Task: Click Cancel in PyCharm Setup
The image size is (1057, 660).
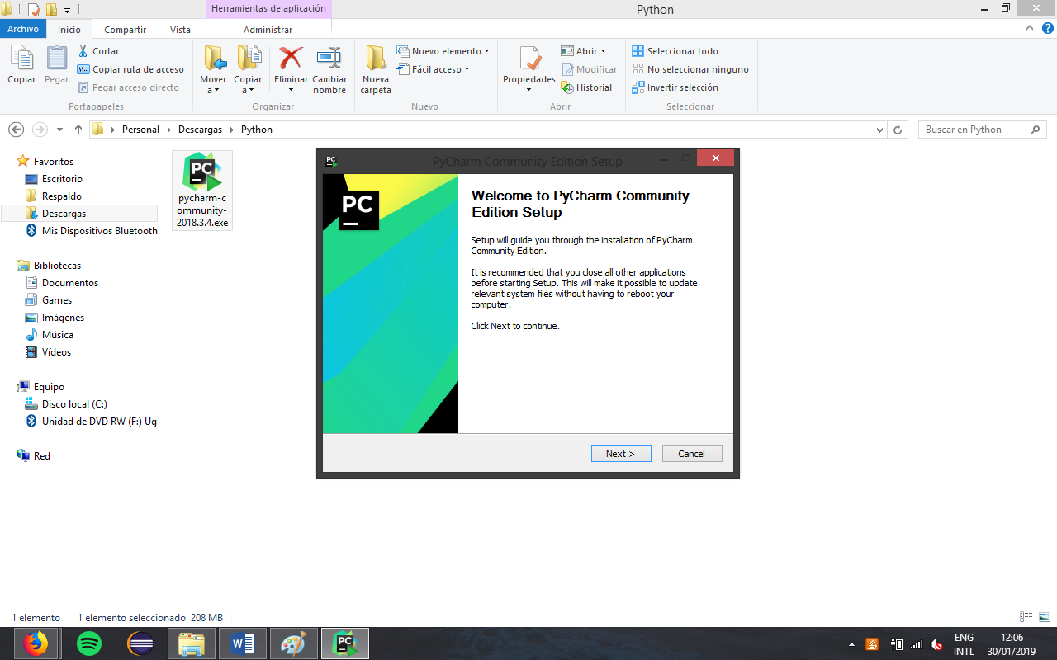Action: pyautogui.click(x=692, y=454)
